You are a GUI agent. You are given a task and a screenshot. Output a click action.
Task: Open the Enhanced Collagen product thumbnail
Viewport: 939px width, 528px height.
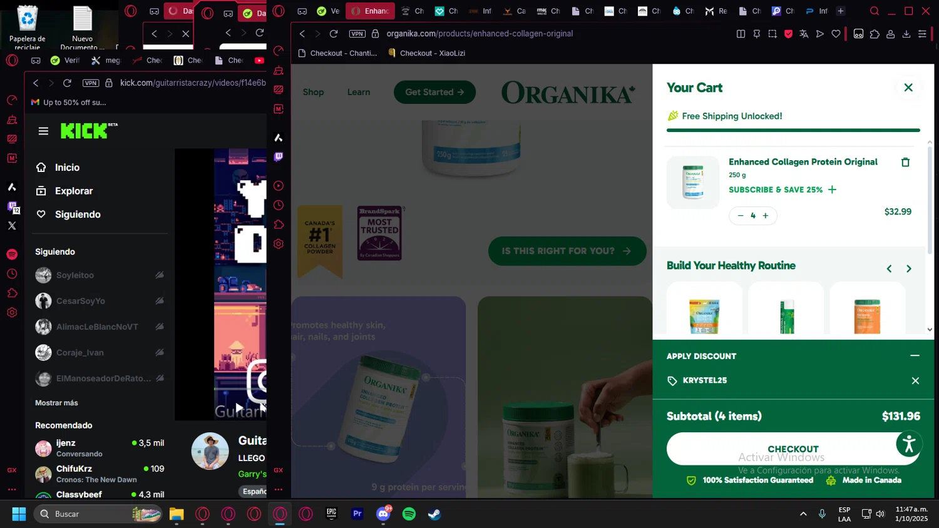click(693, 182)
